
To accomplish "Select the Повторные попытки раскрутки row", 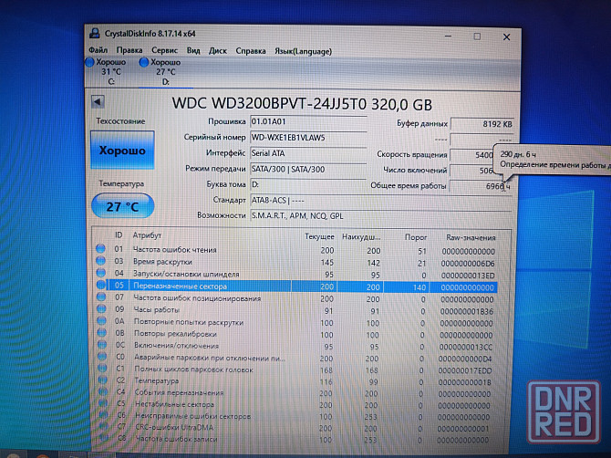I will [x=296, y=323].
